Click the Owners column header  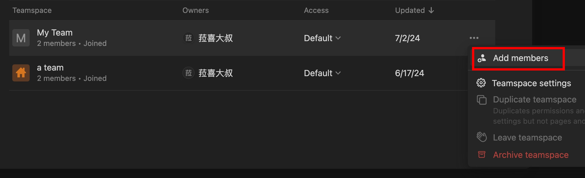pos(195,10)
